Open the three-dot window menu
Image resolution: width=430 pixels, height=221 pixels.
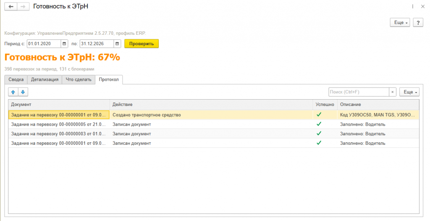coord(413,7)
